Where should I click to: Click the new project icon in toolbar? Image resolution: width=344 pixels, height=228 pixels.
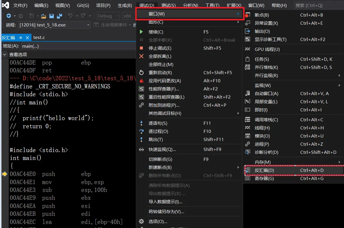point(32,16)
